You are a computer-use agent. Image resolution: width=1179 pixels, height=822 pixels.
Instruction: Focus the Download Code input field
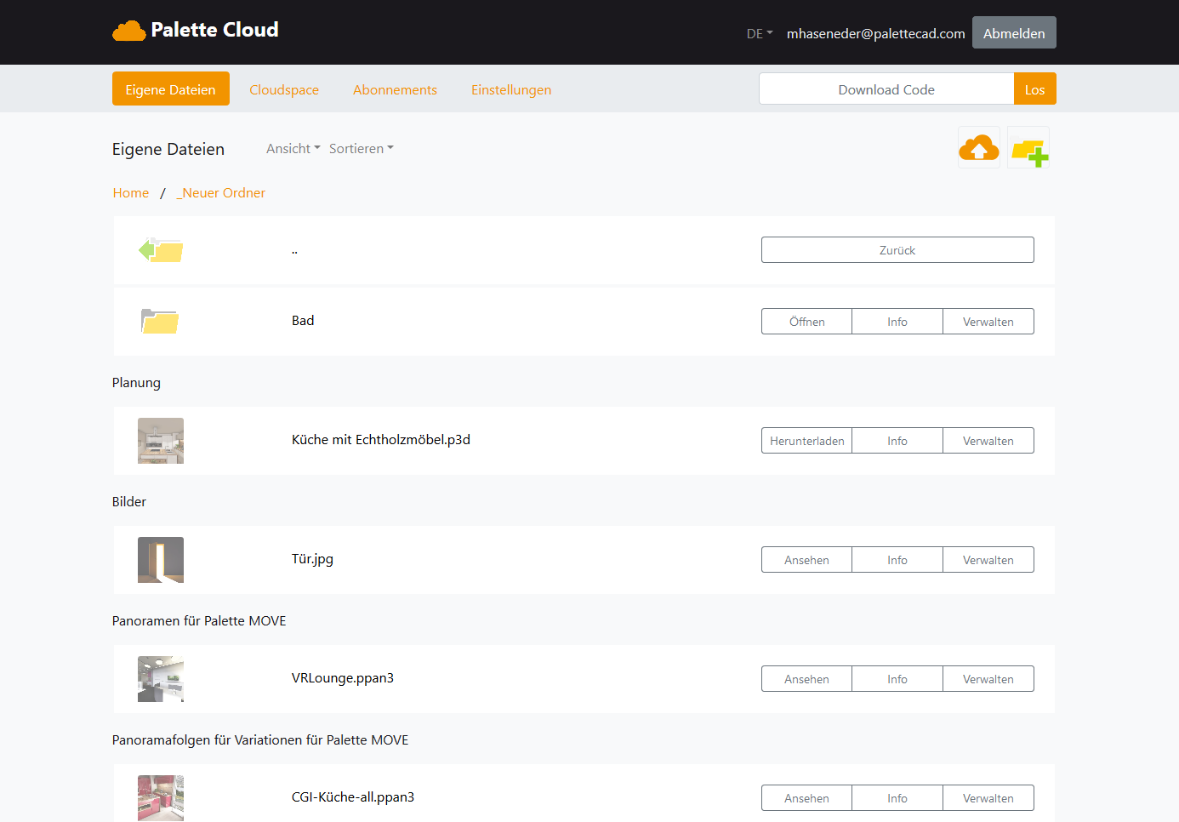click(x=886, y=89)
